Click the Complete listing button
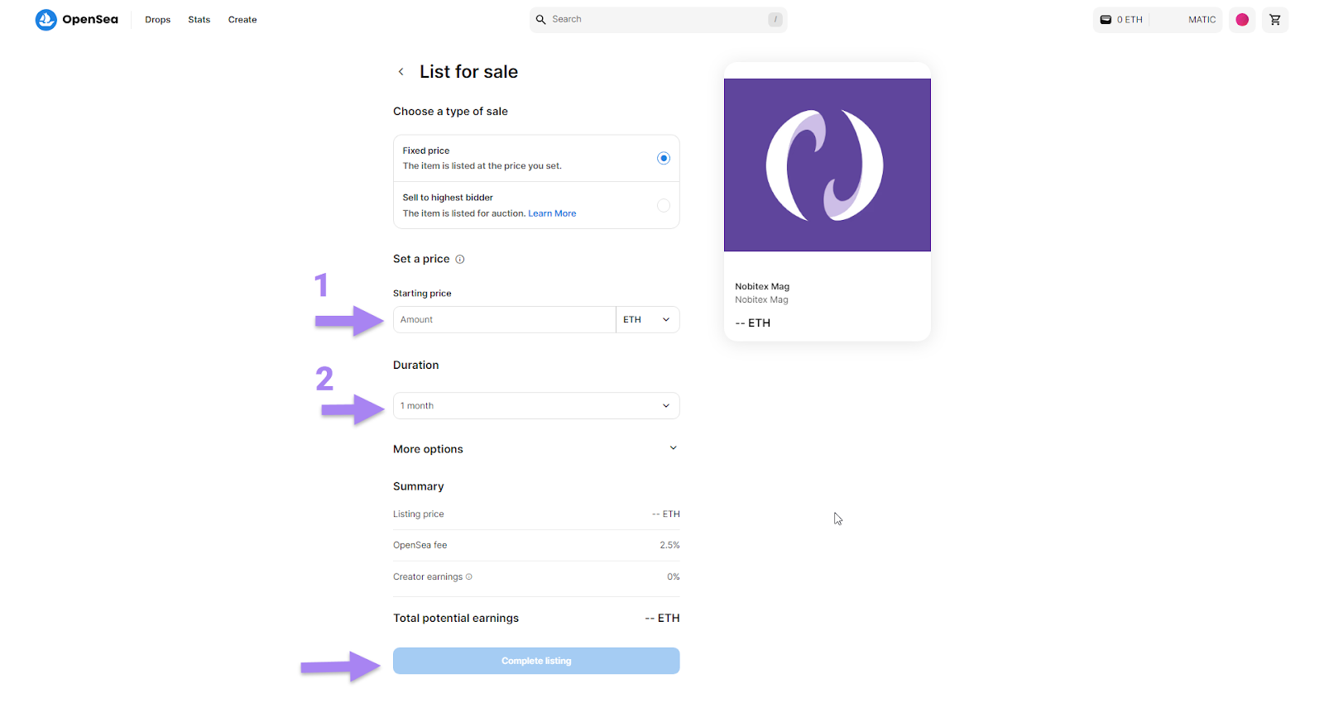The image size is (1324, 717). (536, 661)
